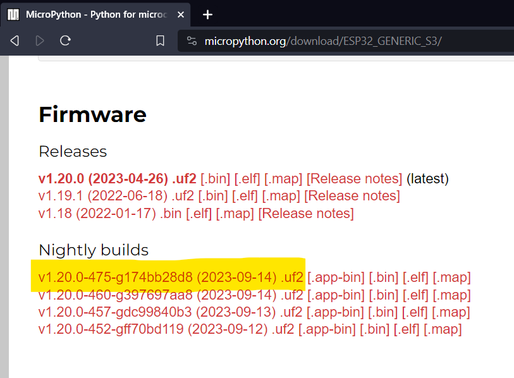
Task: Open Release notes for v1.18
Action: (x=306, y=214)
